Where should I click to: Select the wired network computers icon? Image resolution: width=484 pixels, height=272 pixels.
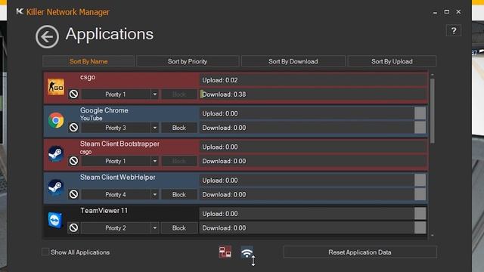[225, 252]
